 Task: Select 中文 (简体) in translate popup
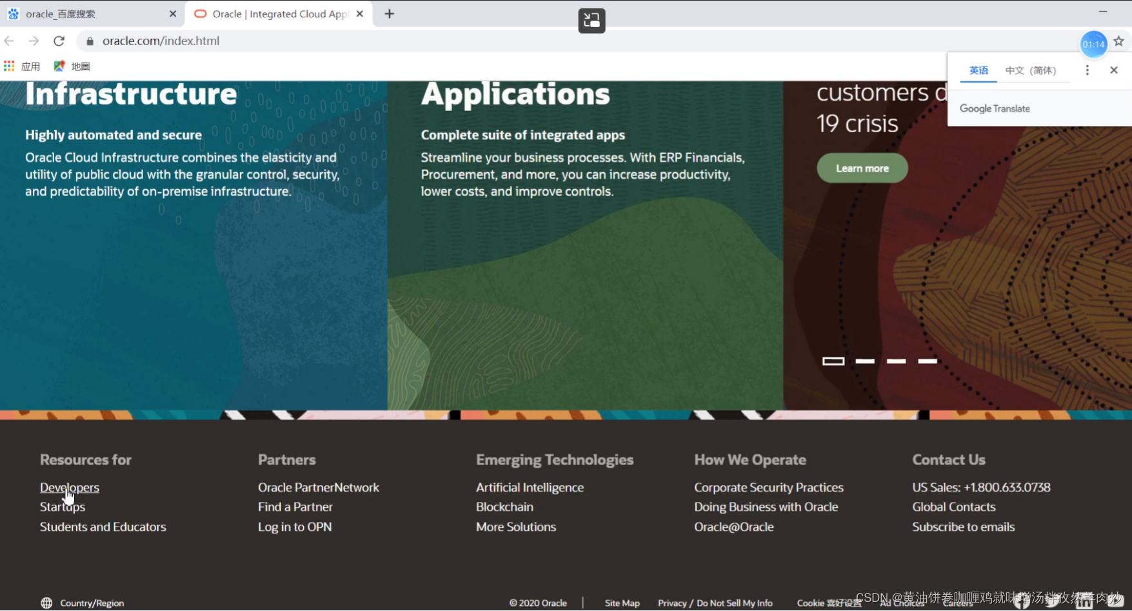pos(1031,70)
